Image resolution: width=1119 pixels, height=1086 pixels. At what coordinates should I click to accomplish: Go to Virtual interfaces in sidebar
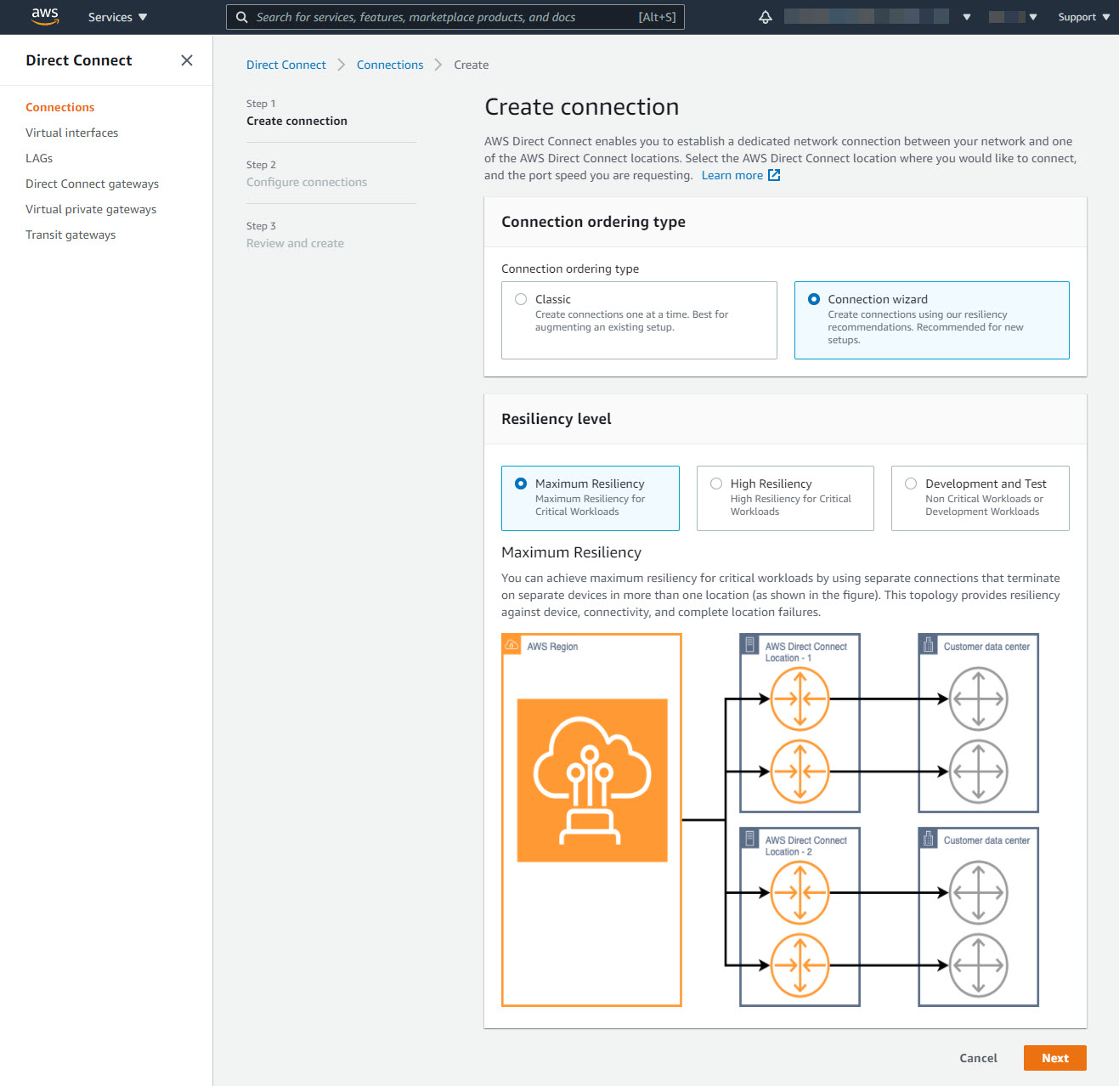pyautogui.click(x=72, y=133)
